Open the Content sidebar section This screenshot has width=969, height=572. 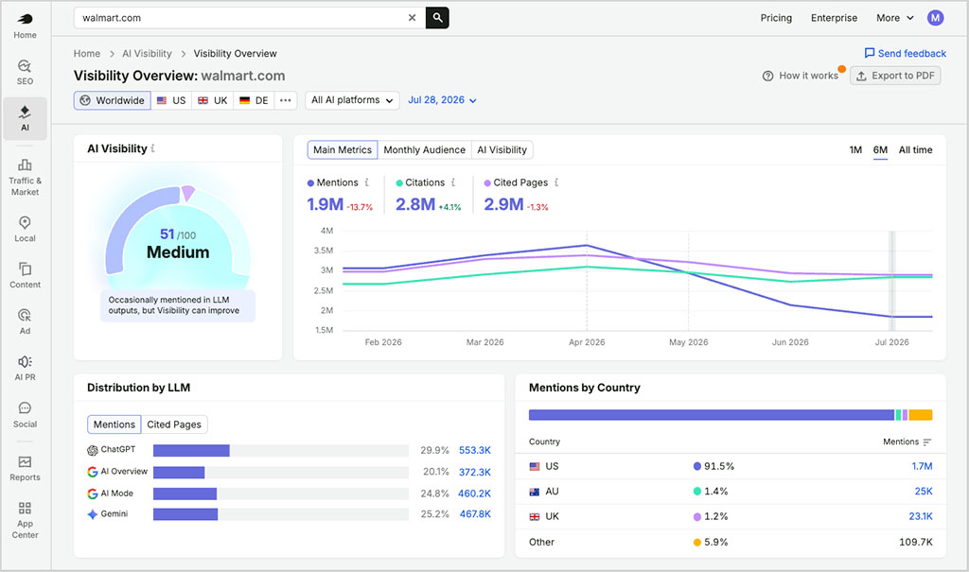[25, 275]
